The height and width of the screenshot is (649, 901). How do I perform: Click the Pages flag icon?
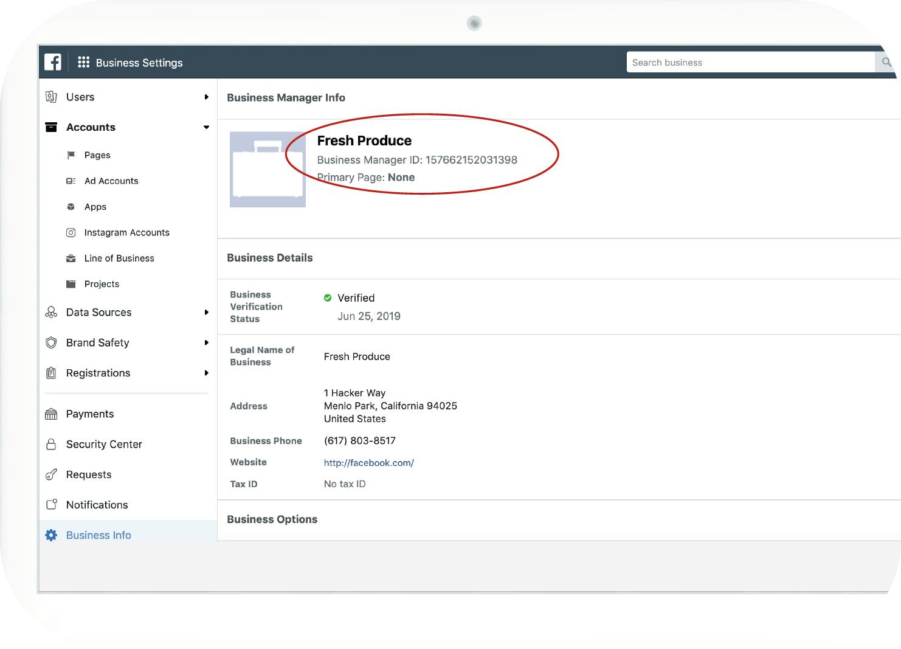coord(71,155)
